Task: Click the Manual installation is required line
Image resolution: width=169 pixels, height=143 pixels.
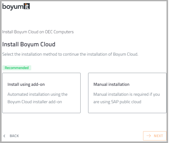Action: point(127,95)
